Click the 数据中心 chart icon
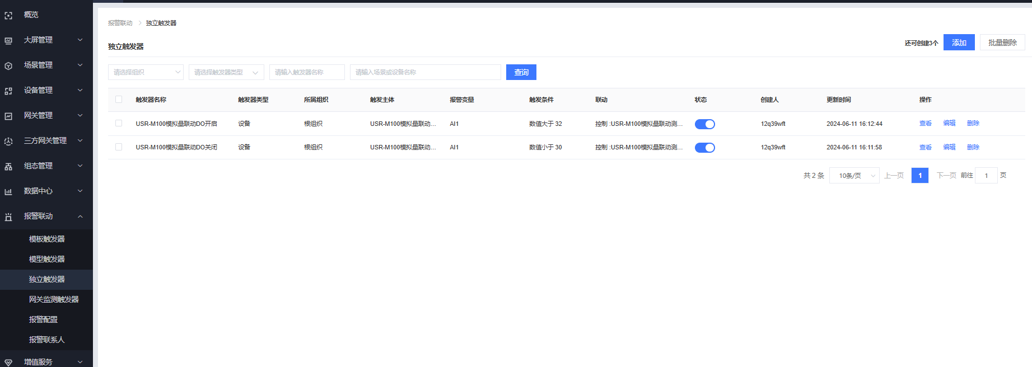 click(x=8, y=192)
